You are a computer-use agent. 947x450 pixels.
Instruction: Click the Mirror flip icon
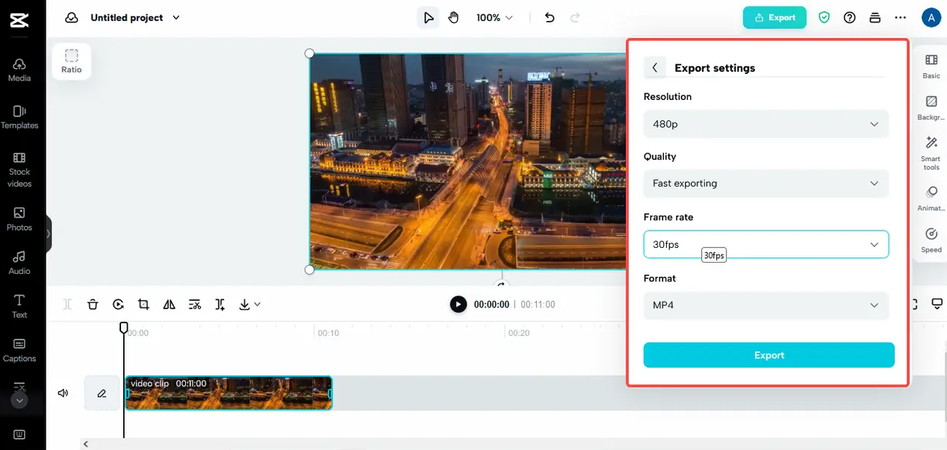pyautogui.click(x=169, y=304)
